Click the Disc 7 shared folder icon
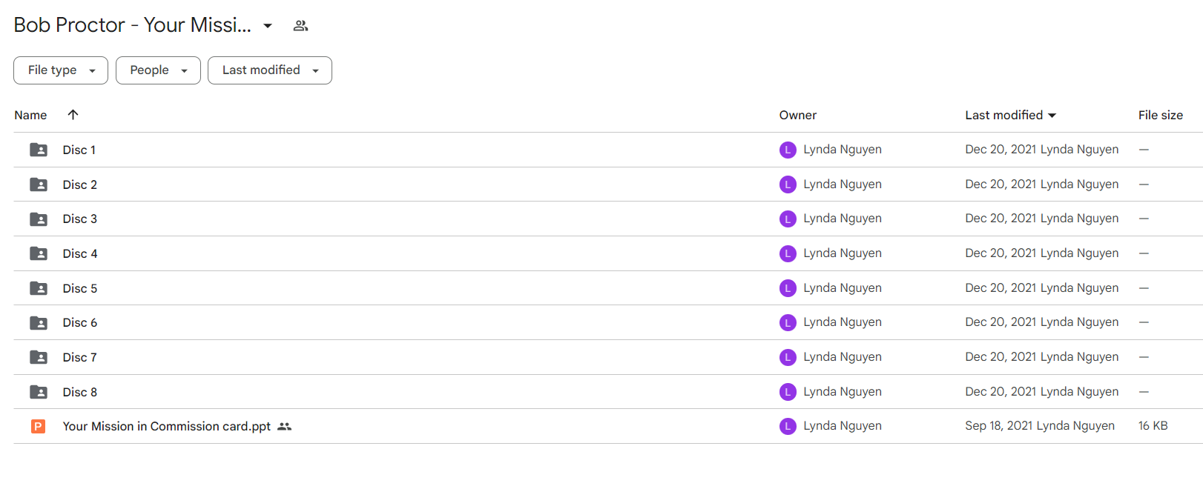Image resolution: width=1203 pixels, height=489 pixels. pyautogui.click(x=39, y=357)
